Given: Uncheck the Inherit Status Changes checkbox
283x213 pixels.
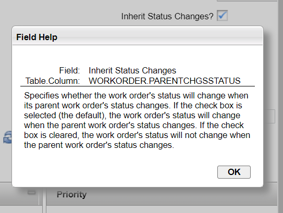Looking at the screenshot, I should click(222, 16).
